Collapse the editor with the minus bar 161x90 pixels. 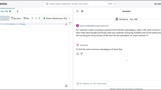[70, 23]
